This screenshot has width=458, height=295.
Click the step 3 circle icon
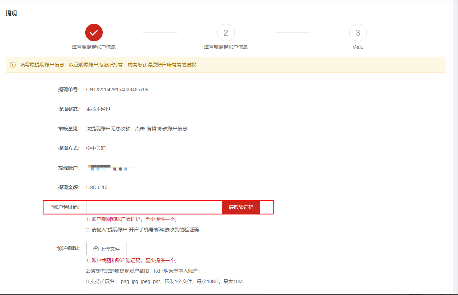[x=358, y=33]
